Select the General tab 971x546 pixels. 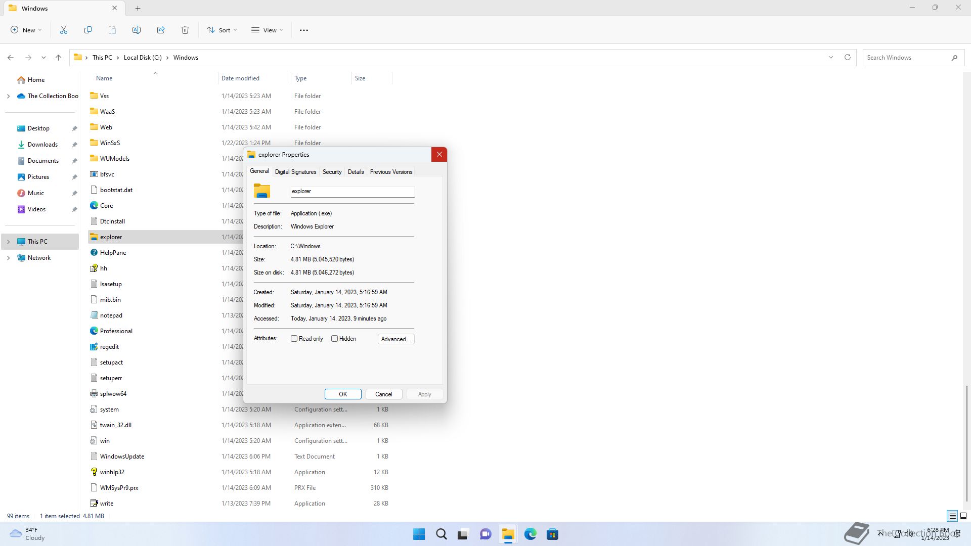coord(259,171)
